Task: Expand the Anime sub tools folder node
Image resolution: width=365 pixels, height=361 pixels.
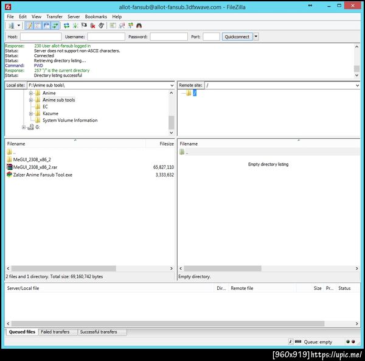Action: [31, 100]
